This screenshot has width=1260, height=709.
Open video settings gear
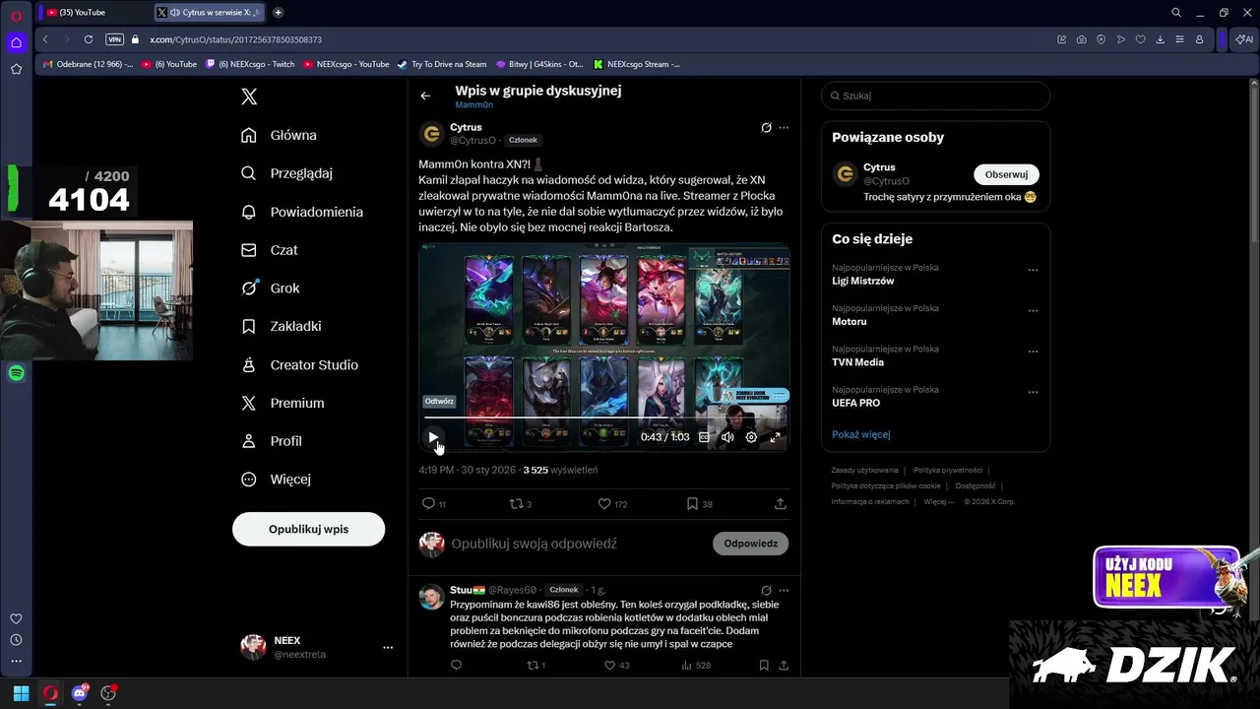click(x=751, y=437)
